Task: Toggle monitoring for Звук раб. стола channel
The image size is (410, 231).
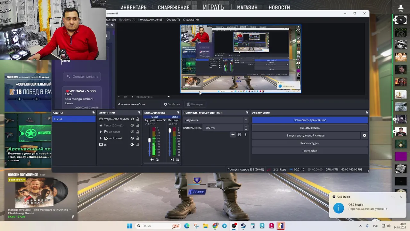Action: (157, 159)
